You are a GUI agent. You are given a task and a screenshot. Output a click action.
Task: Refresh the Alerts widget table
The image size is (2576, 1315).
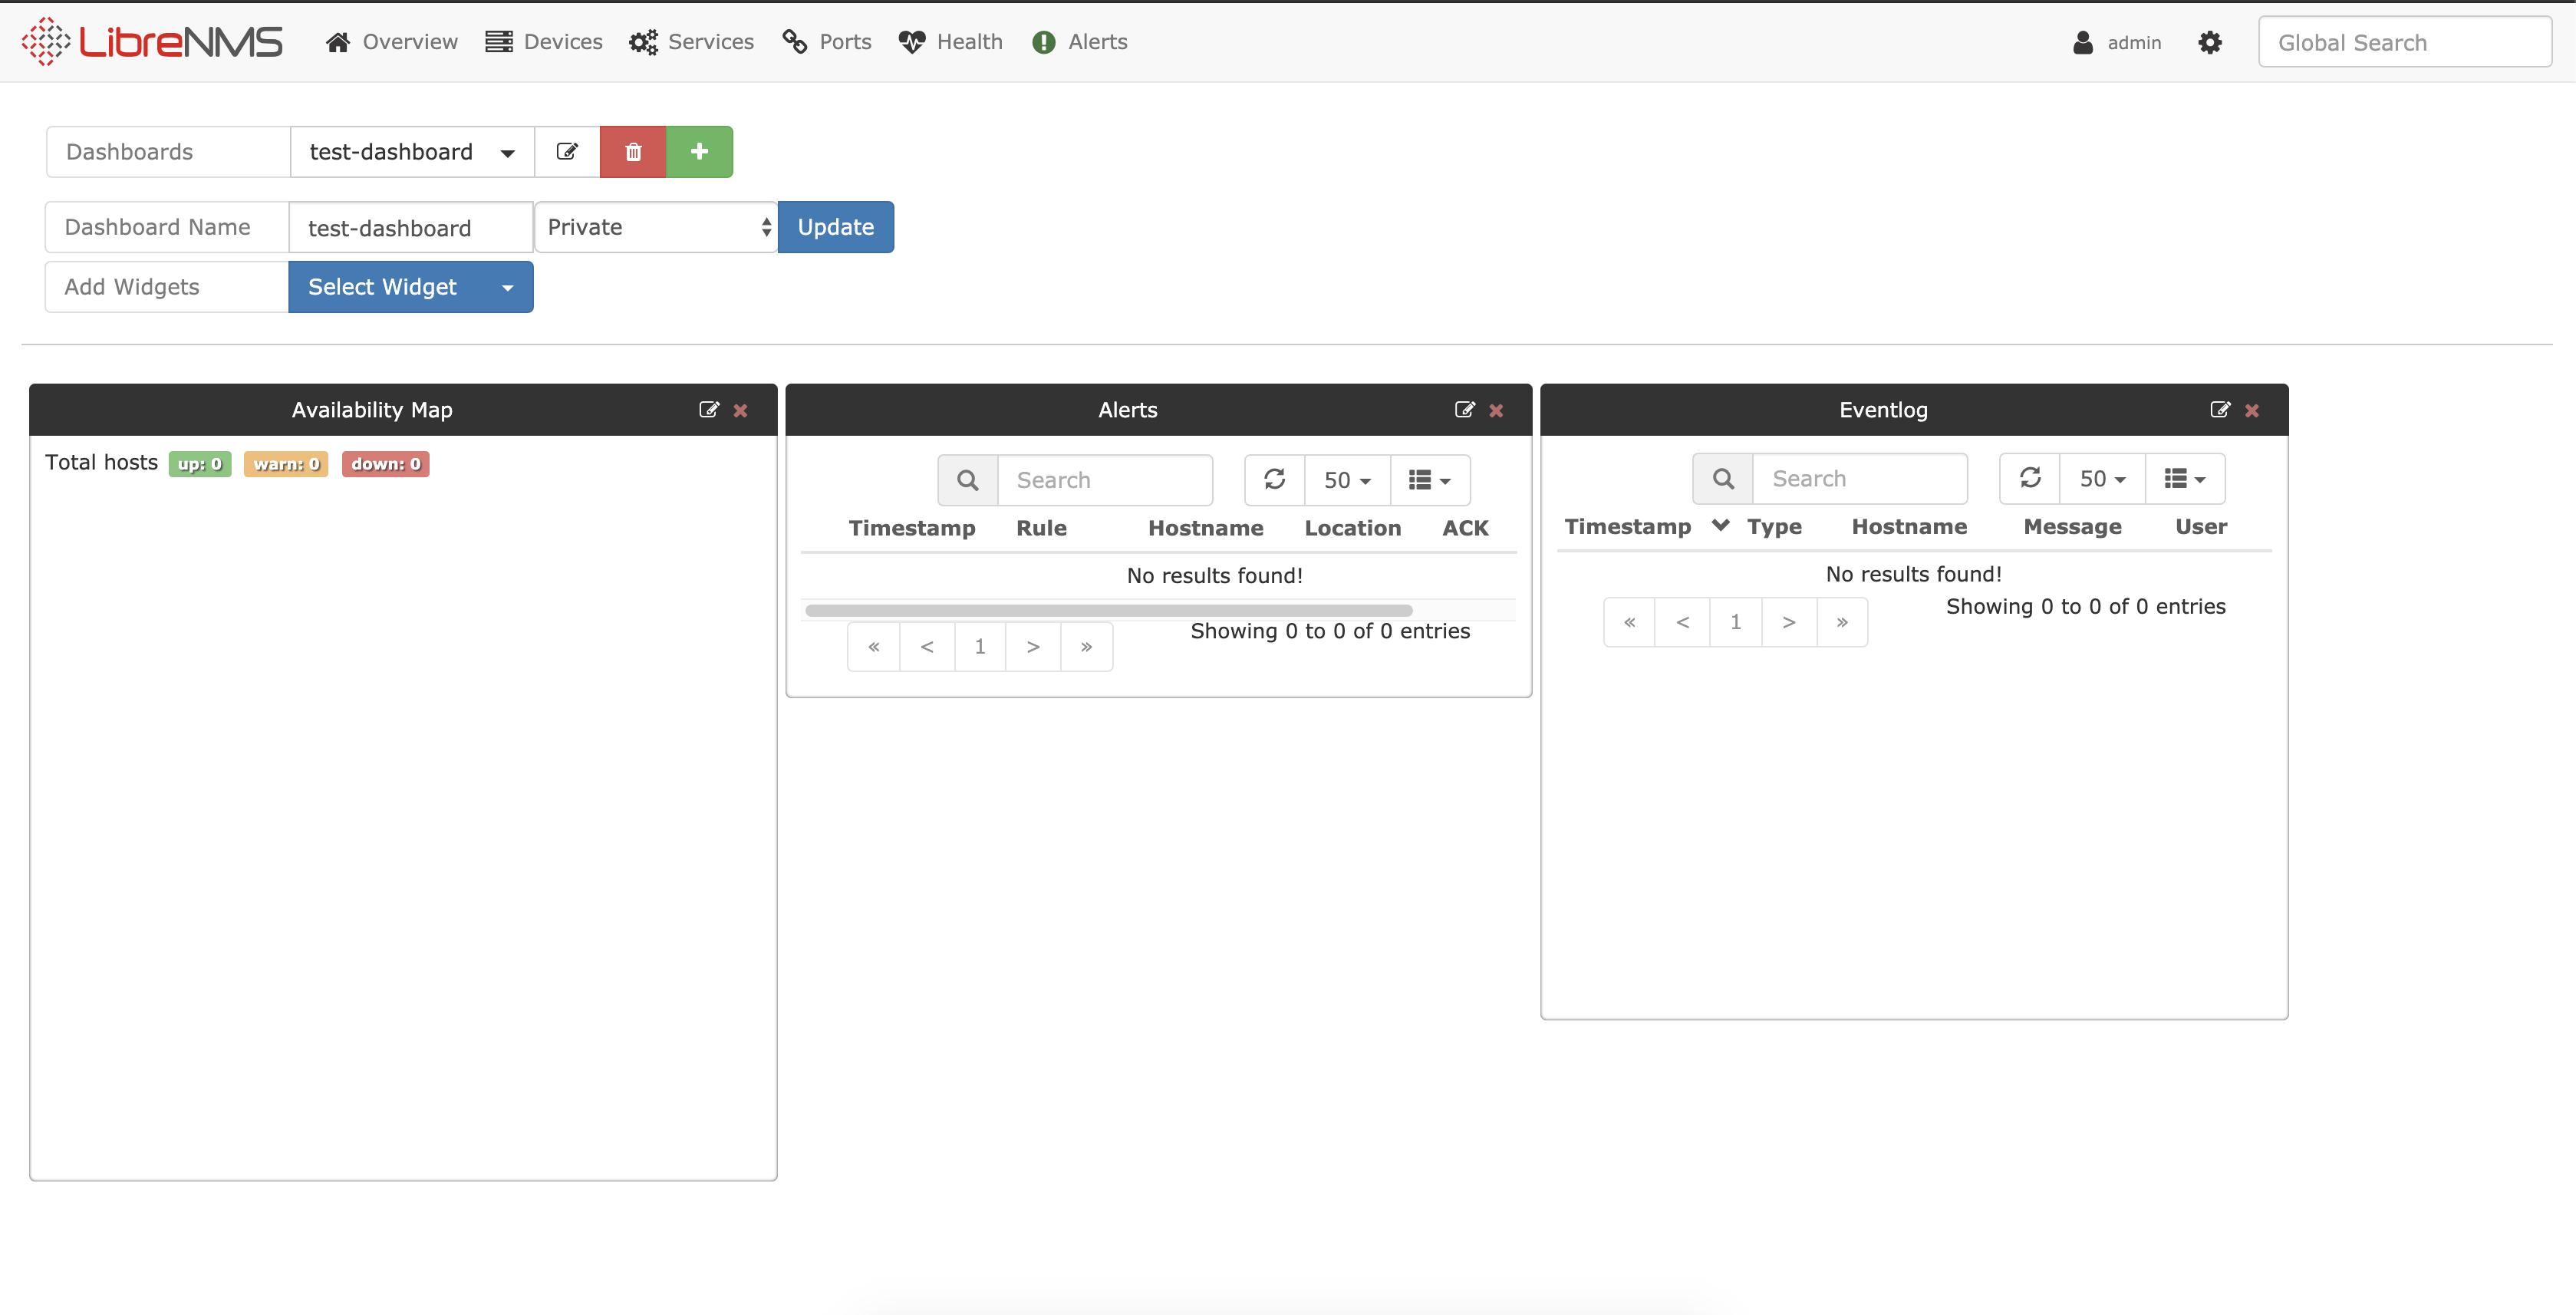[1274, 480]
